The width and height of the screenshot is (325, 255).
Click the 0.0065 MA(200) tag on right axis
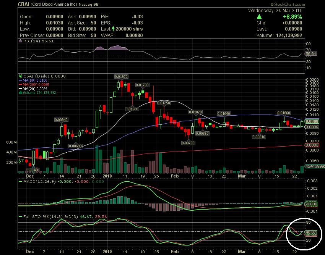coord(312,145)
